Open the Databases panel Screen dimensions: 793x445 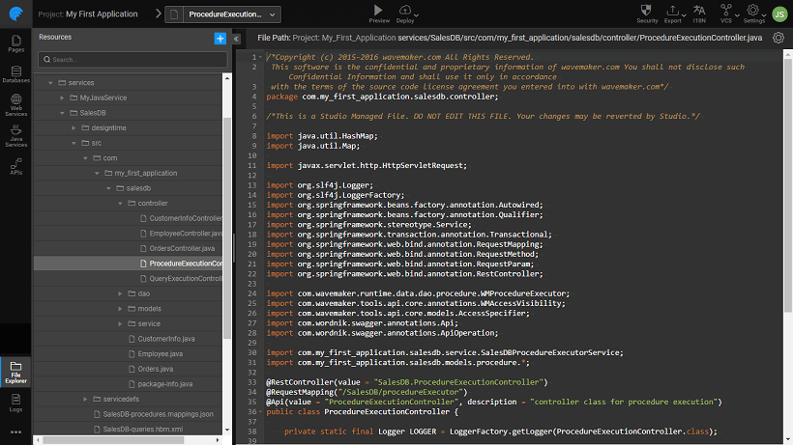click(x=15, y=74)
